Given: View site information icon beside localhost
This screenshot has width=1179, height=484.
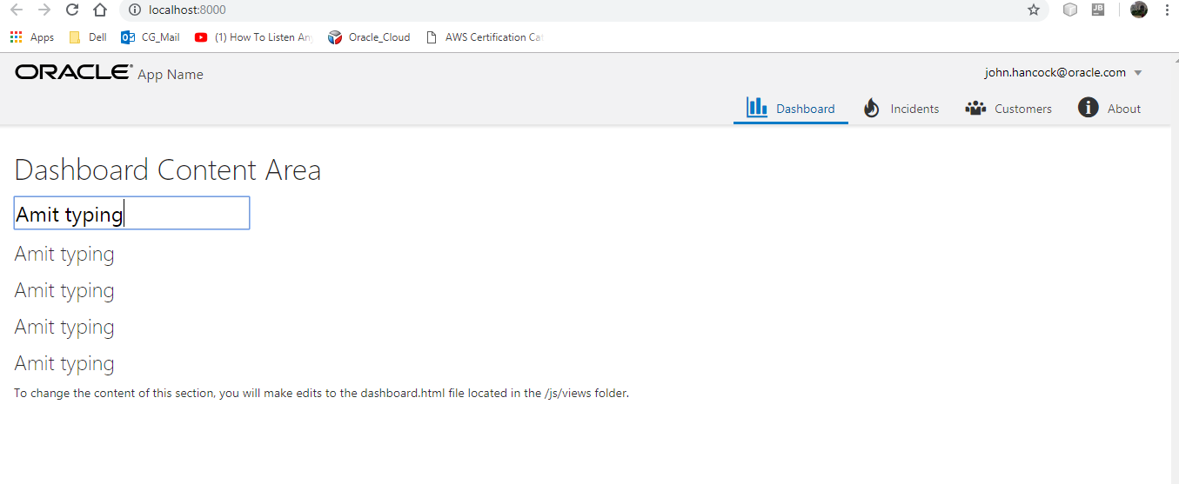Looking at the screenshot, I should 134,10.
